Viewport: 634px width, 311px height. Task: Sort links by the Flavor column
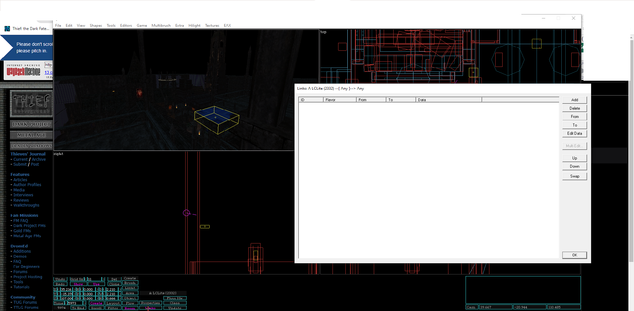click(x=340, y=100)
